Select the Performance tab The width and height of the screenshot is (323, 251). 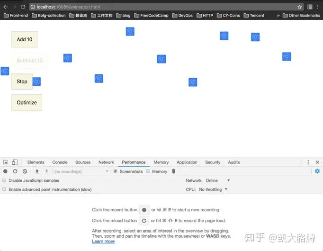pyautogui.click(x=134, y=162)
